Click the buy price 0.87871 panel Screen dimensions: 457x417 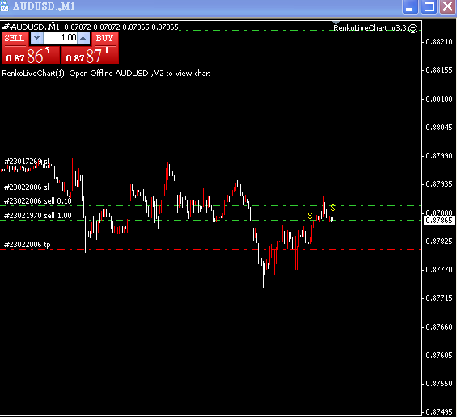(x=90, y=55)
